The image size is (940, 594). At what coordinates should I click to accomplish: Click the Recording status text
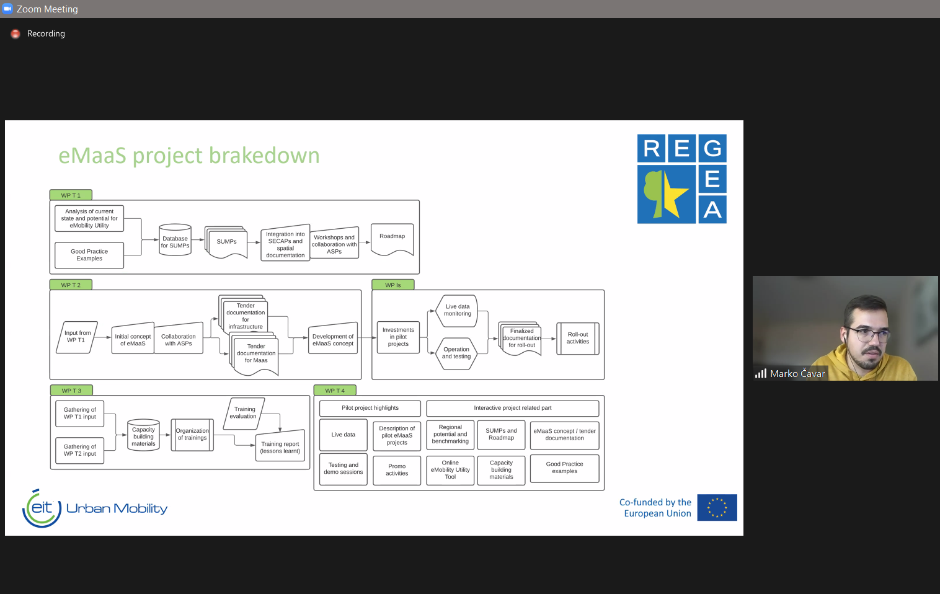(46, 34)
